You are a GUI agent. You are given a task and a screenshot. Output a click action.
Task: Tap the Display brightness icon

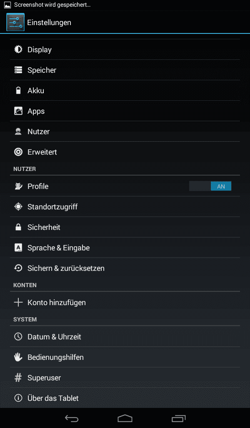pyautogui.click(x=18, y=49)
